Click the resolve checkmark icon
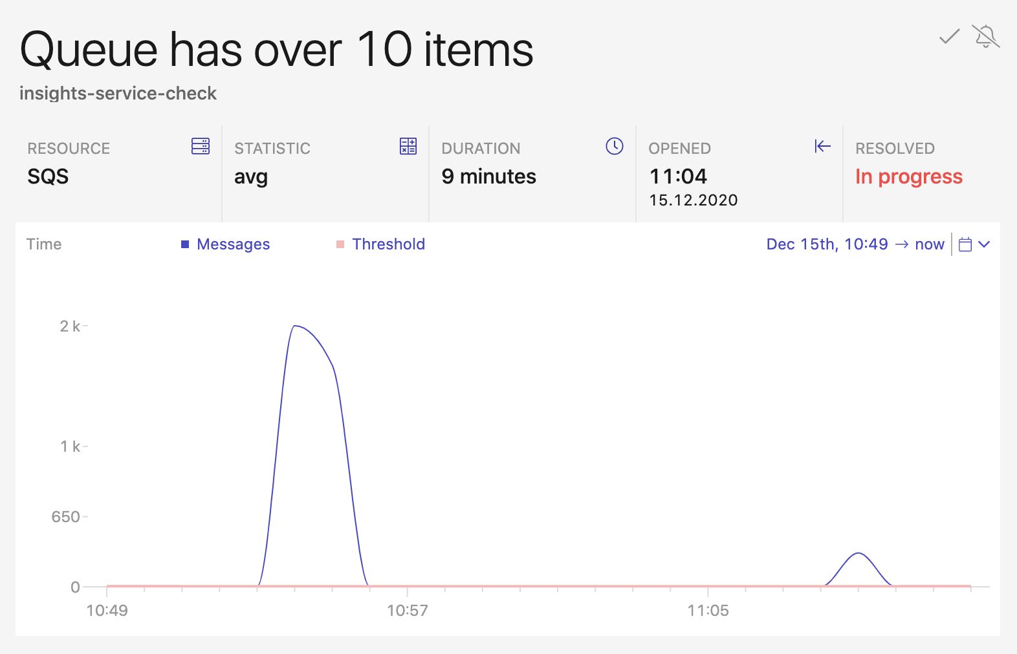This screenshot has width=1017, height=654. (x=949, y=37)
